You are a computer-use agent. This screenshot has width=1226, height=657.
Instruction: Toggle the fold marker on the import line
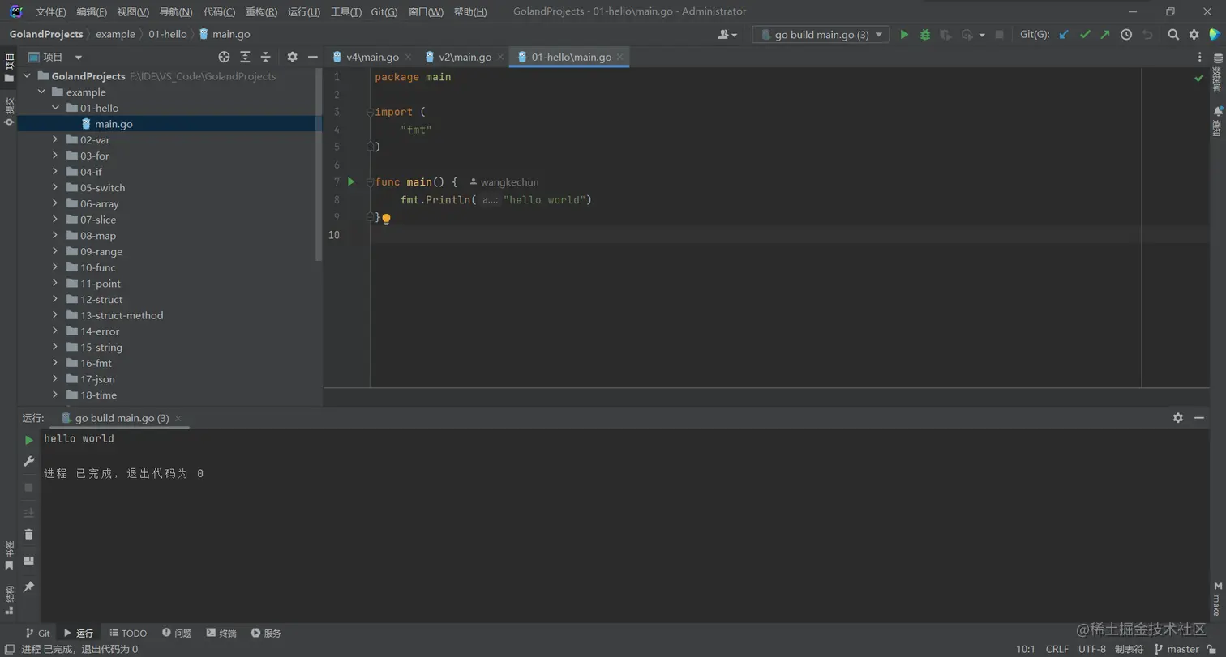coord(370,112)
